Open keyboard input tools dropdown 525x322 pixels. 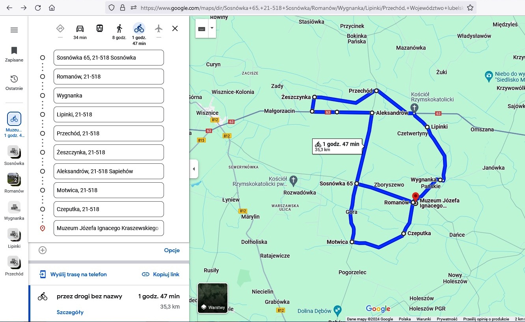[212, 28]
